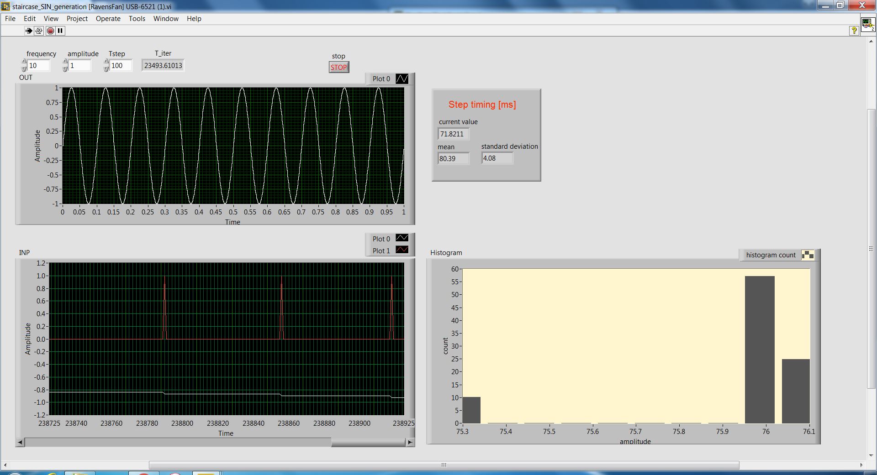This screenshot has height=475, width=877.
Task: Click the OUT graph label
Action: (26, 78)
